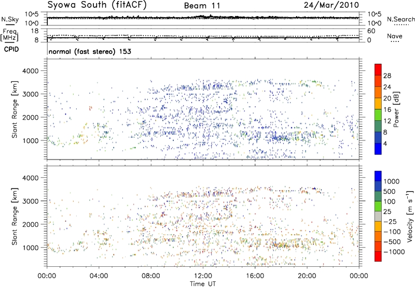Click the '-25' label on velocity colorbar
This screenshot has height=287, width=415.
point(390,222)
